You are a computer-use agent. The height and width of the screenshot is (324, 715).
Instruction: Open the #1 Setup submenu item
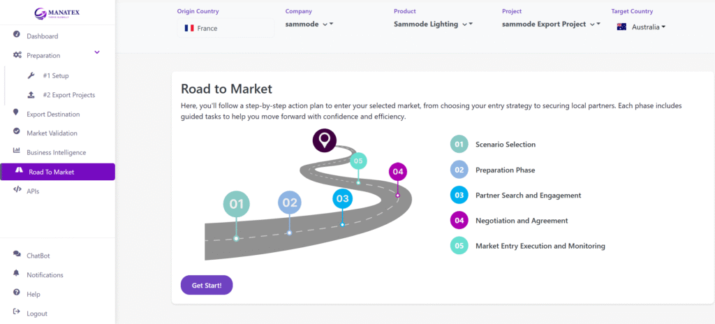pyautogui.click(x=55, y=75)
